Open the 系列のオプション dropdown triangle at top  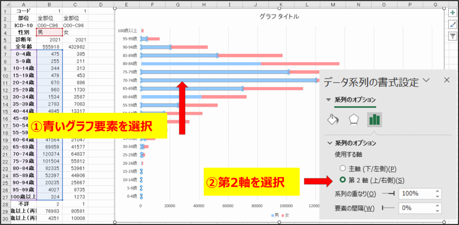point(329,100)
